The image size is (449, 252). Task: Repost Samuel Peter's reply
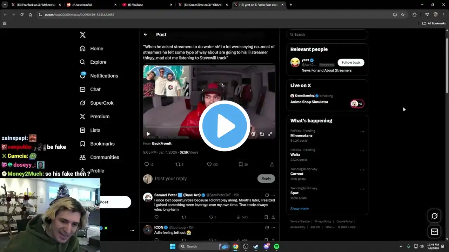(x=184, y=217)
